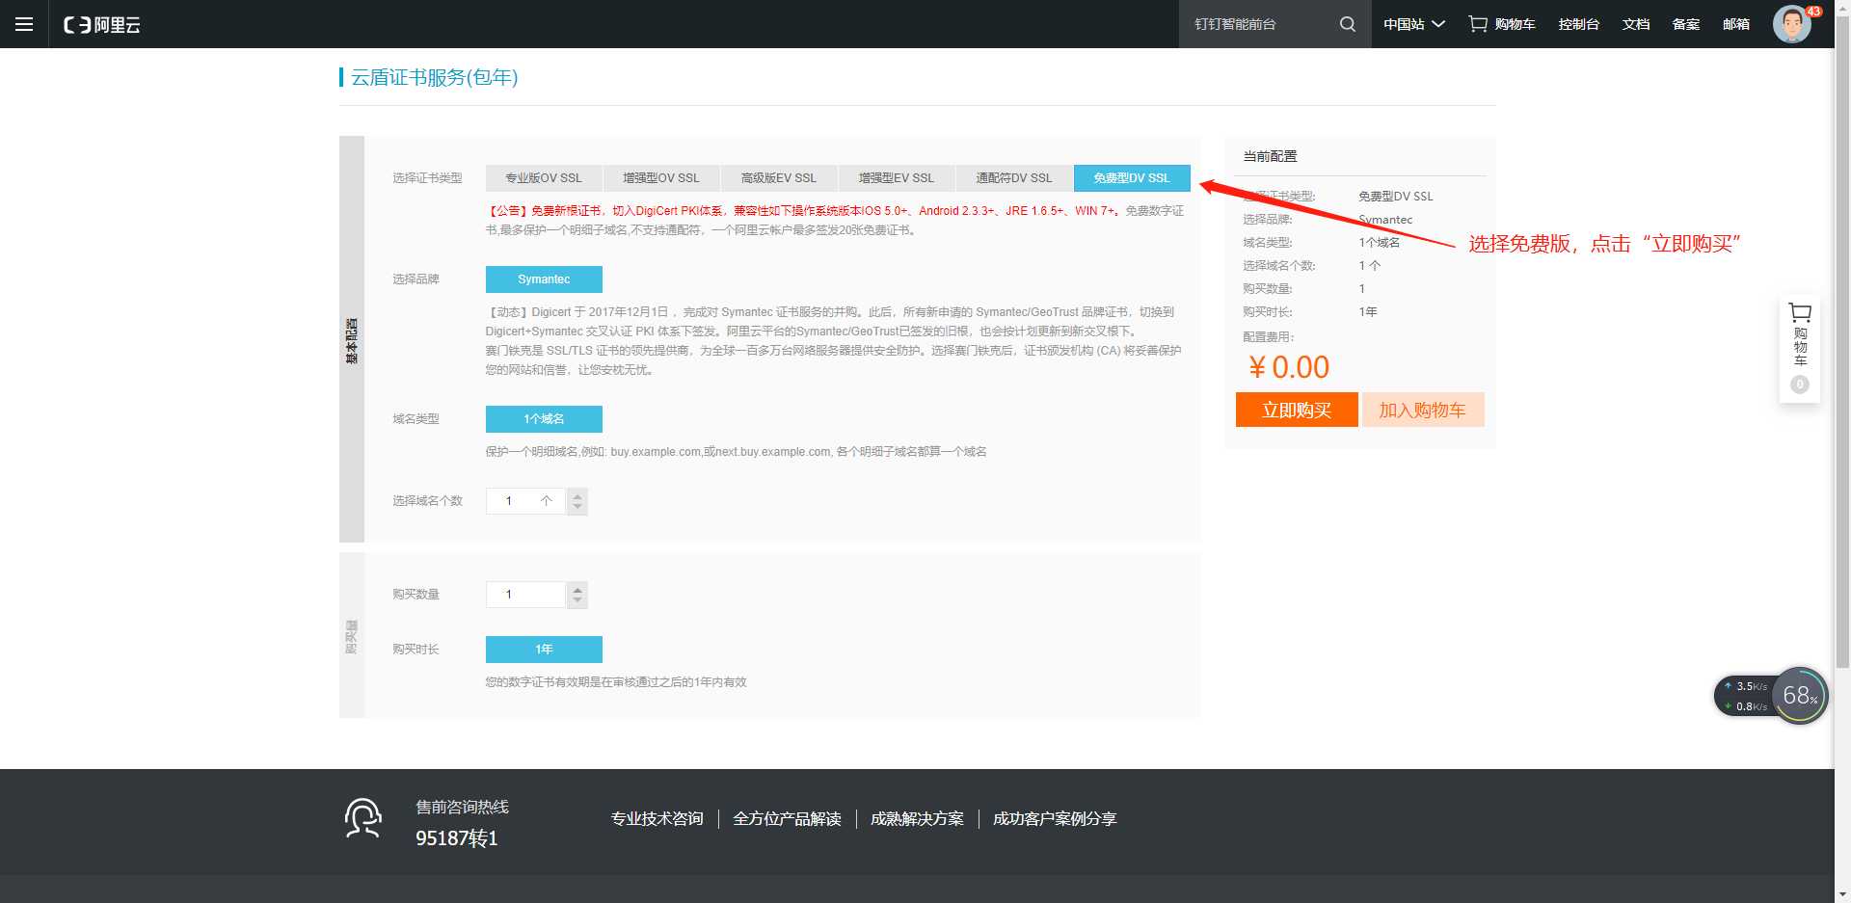Open the floating shopping cart sidebar
1851x903 pixels.
1799,349
